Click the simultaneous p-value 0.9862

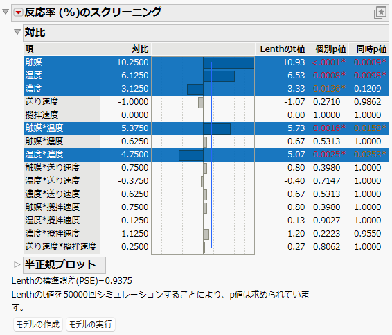coord(368,102)
